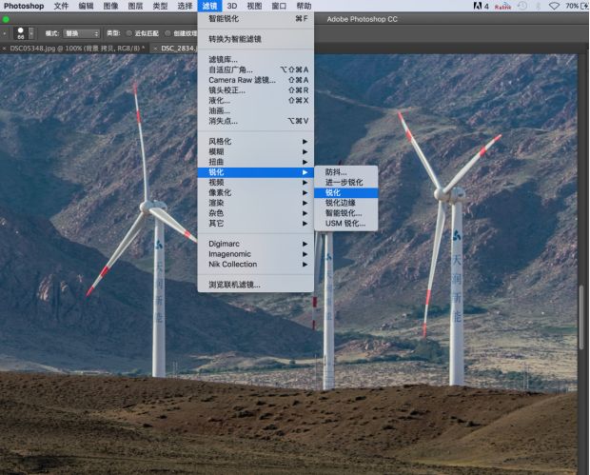Choose USM 锐化 from sharpen submenu
This screenshot has width=590, height=475.
coord(345,224)
